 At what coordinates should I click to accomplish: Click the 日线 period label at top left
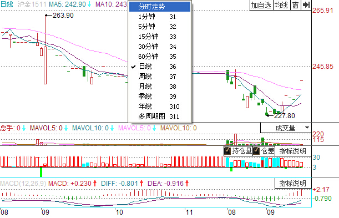[x=7, y=4]
